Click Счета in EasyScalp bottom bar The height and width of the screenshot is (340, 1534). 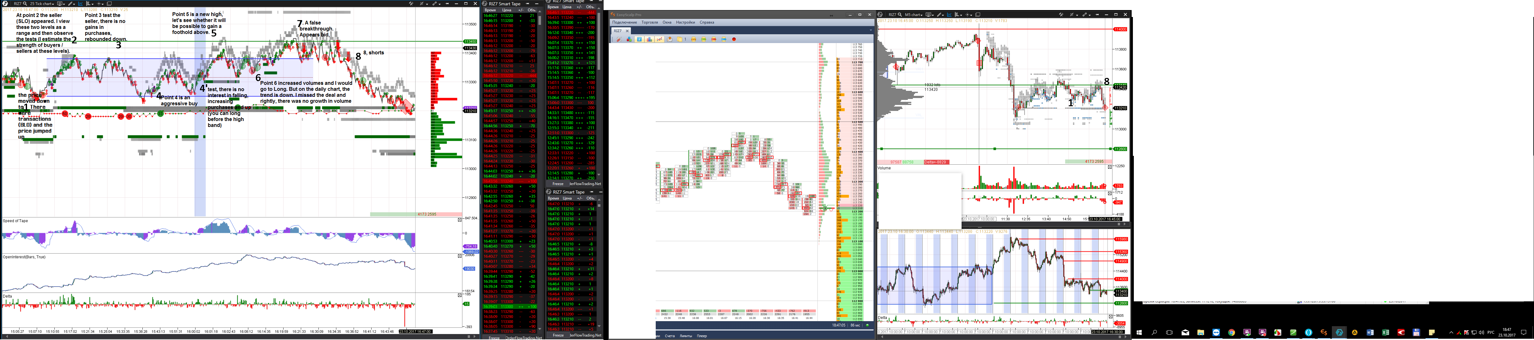point(670,336)
